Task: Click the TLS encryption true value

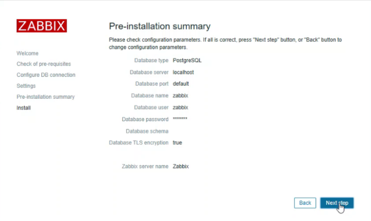Action: click(177, 143)
